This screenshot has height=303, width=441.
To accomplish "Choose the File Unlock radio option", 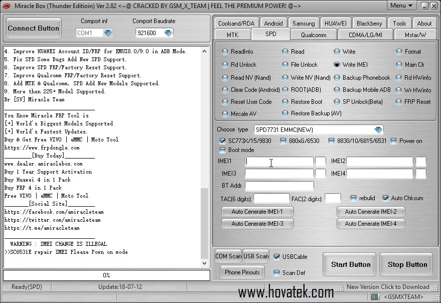I will pyautogui.click(x=300, y=65).
